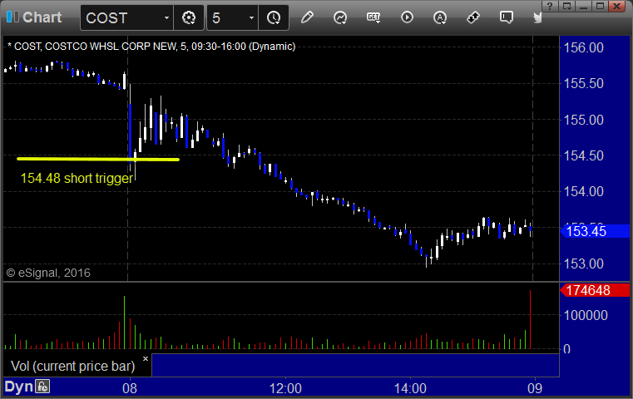Click the Chart window icon
This screenshot has width=633, height=399.
point(12,17)
